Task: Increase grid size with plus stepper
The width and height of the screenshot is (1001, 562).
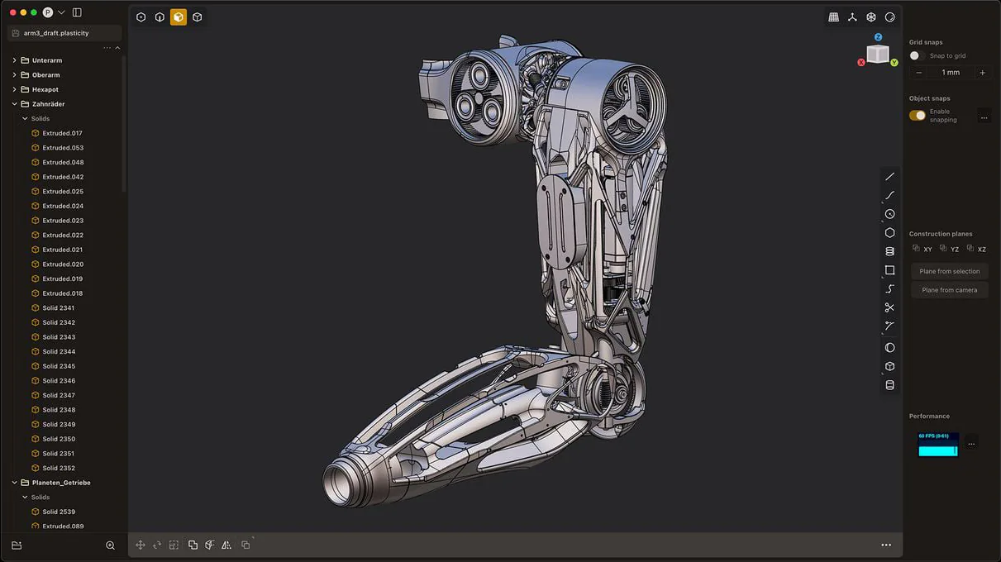Action: pos(982,73)
